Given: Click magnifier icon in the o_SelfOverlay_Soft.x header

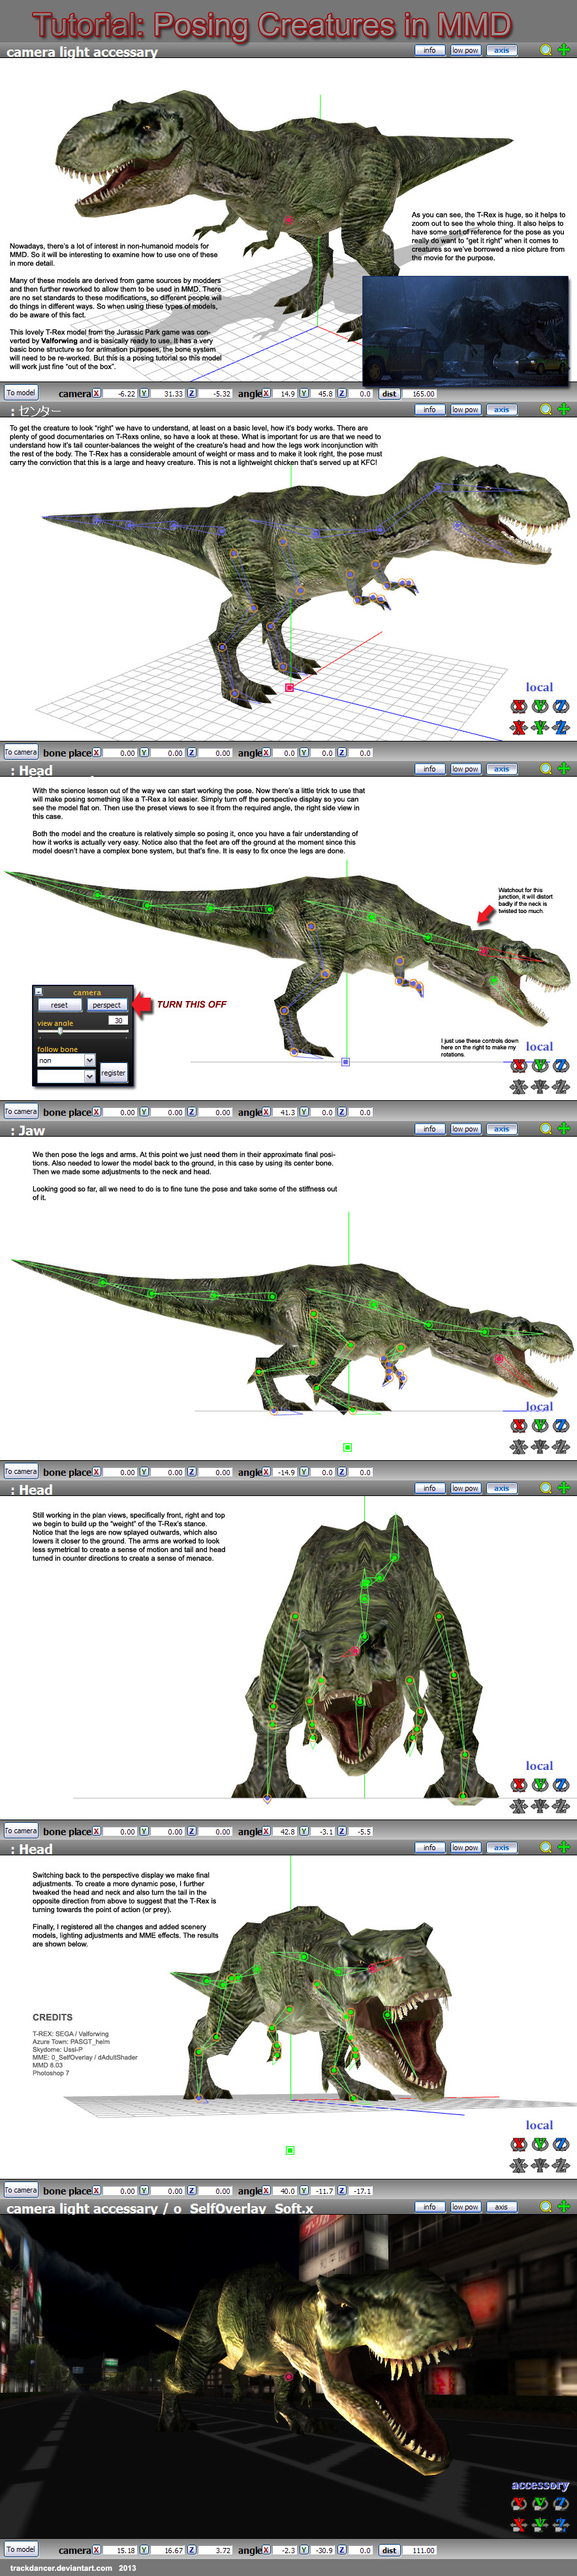Looking at the screenshot, I should point(545,2206).
